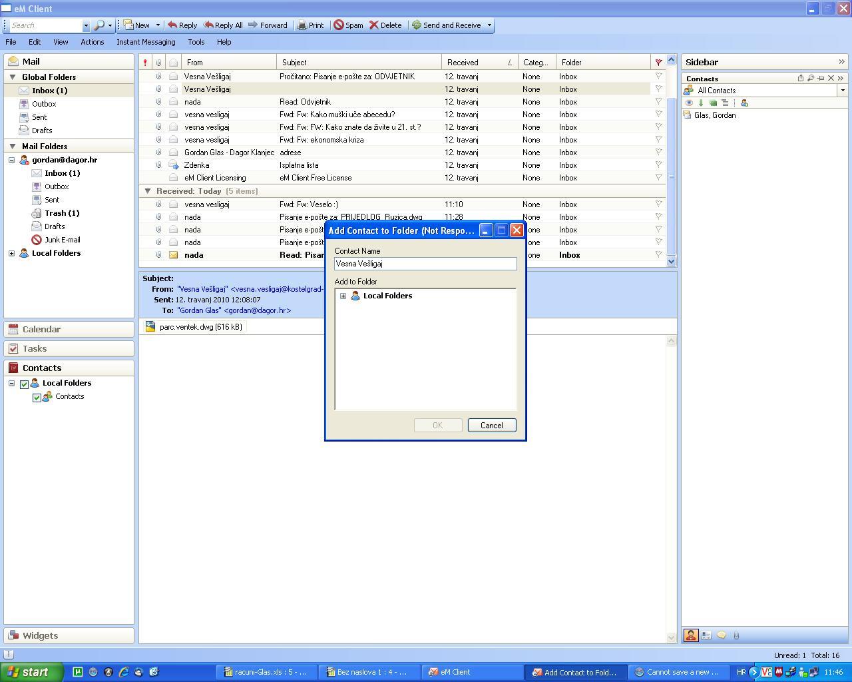Open the All Contacts dropdown in Sidebar

[x=843, y=90]
